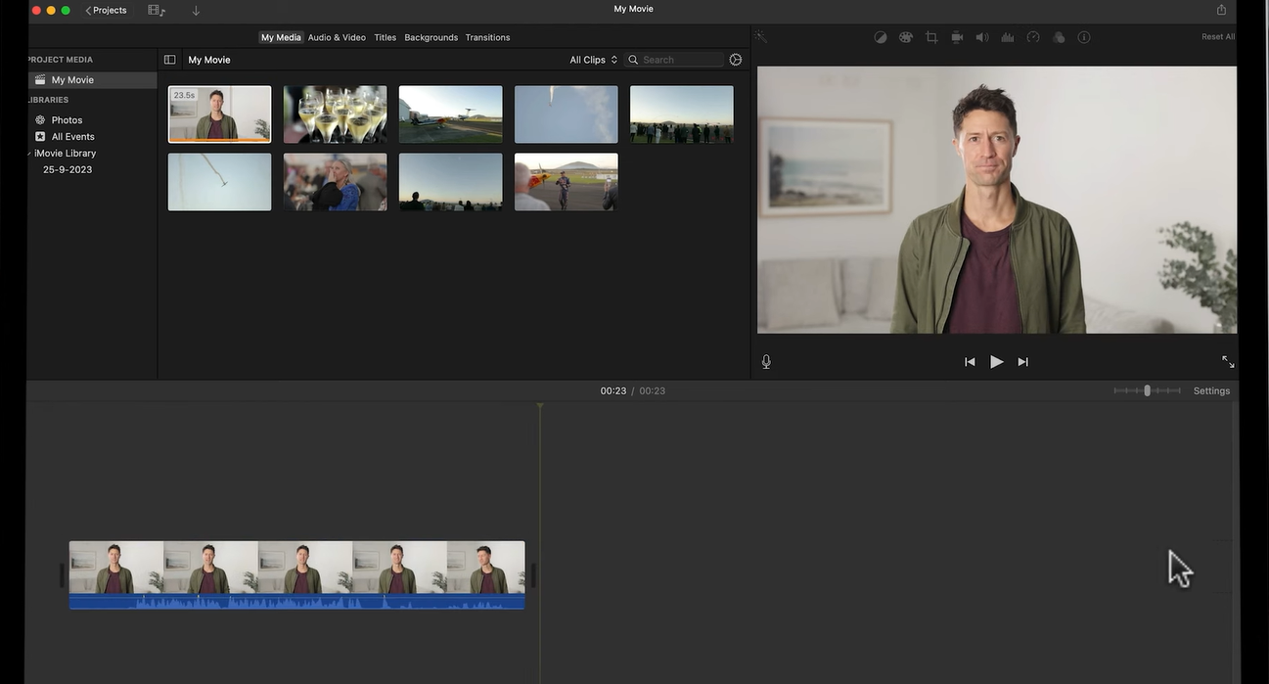The width and height of the screenshot is (1269, 684).
Task: Open the Clip Filter and Audio Effects
Action: tap(1059, 36)
